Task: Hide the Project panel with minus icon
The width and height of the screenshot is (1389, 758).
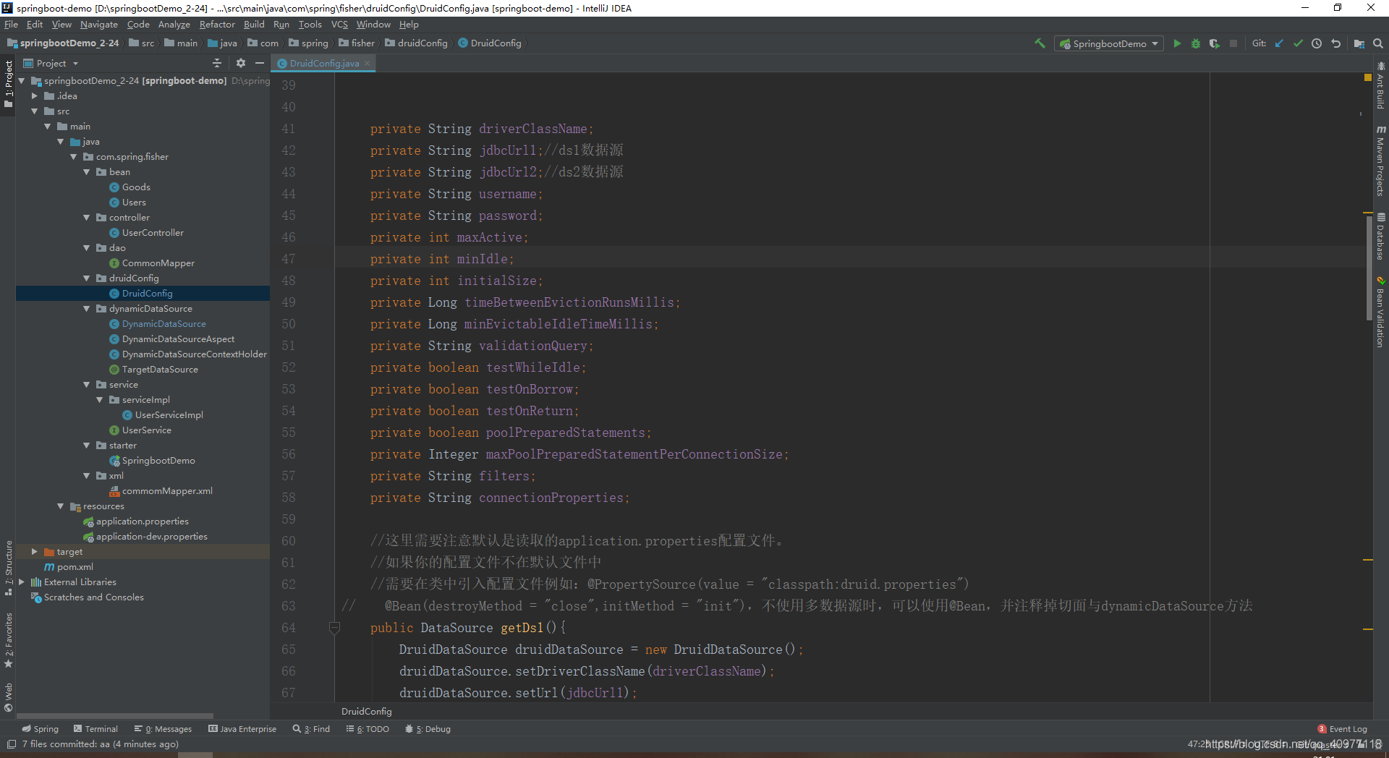Action: pos(260,63)
